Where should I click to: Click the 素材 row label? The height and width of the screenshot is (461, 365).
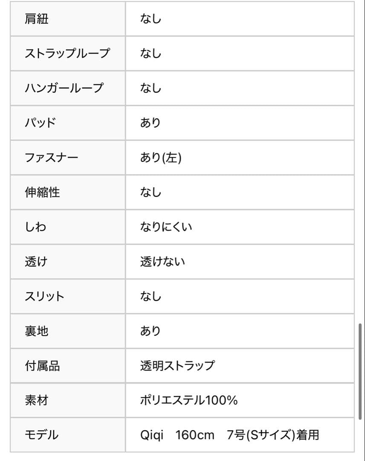tap(37, 400)
